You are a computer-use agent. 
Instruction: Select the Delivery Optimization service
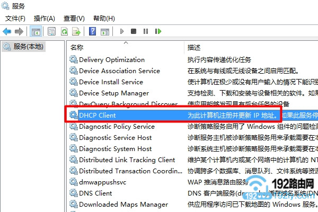(x=112, y=60)
